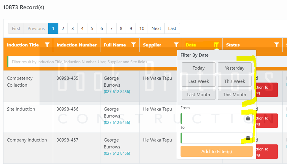Click the Status column header label
The image size is (287, 164).
click(233, 45)
